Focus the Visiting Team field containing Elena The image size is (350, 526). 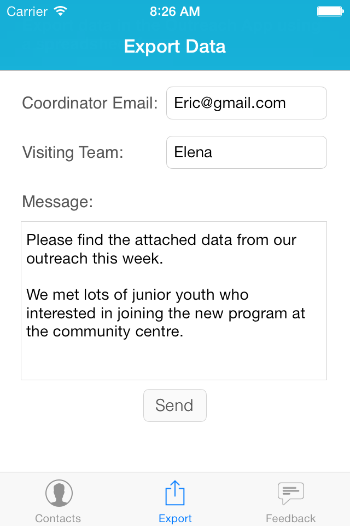tap(246, 152)
